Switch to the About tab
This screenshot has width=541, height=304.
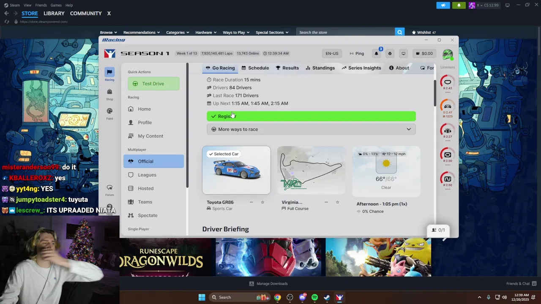tap(399, 68)
